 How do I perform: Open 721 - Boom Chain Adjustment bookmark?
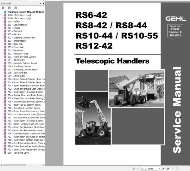pos(26,150)
